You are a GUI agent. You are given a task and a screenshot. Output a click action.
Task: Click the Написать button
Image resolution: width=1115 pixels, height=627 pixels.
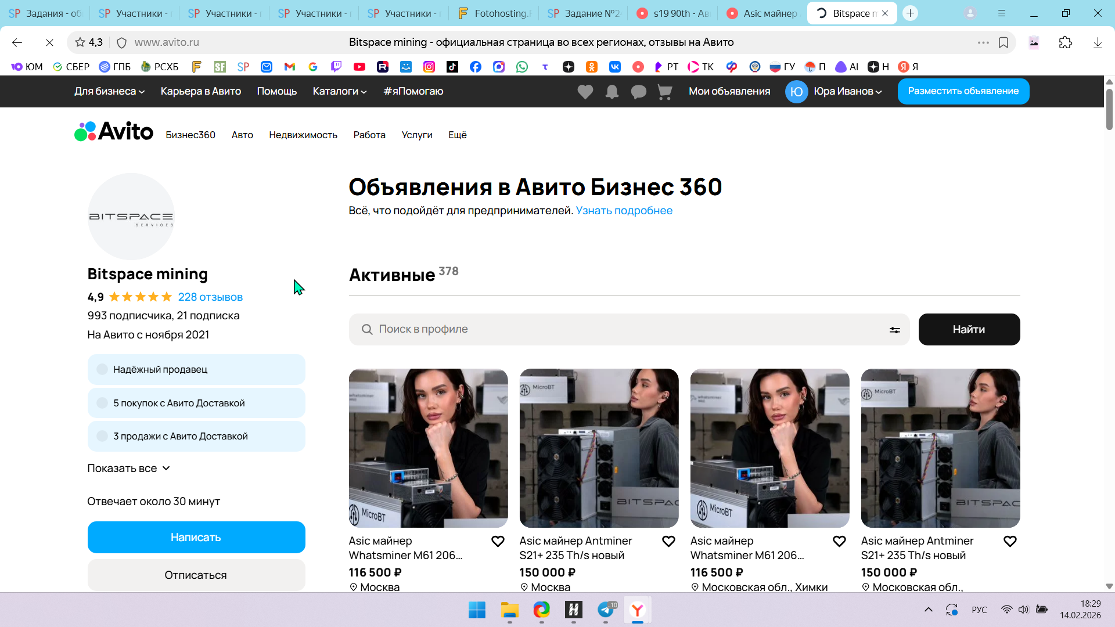[x=196, y=537]
